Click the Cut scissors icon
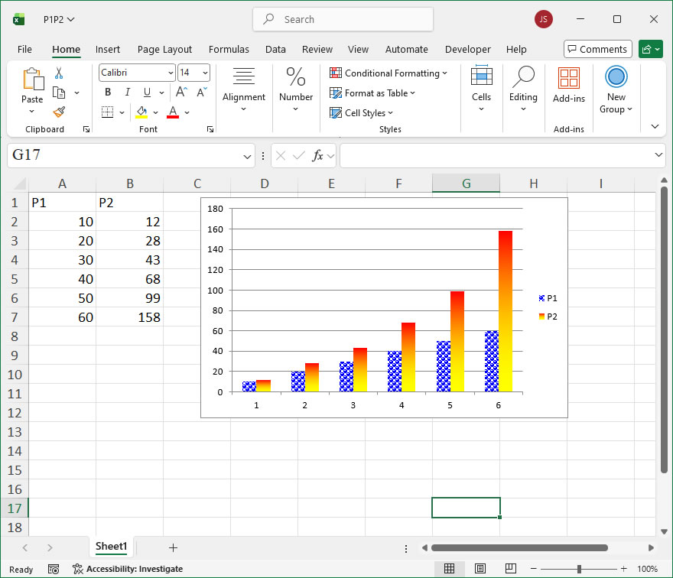Screen dimensions: 673x578 coord(59,73)
